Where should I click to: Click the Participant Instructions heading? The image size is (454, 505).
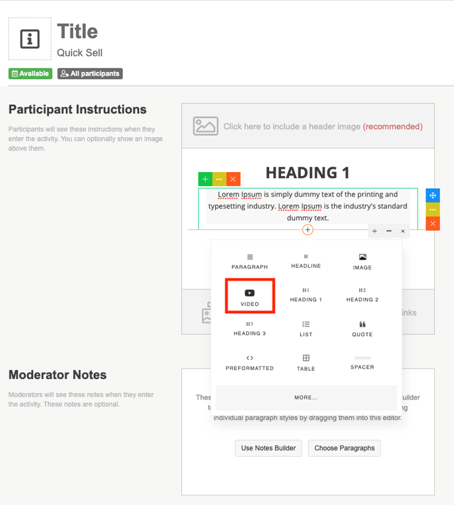77,109
